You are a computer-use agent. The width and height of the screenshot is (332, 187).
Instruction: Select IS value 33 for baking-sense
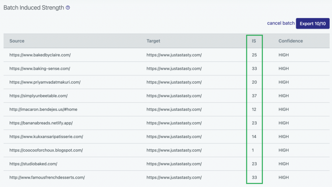pos(254,69)
